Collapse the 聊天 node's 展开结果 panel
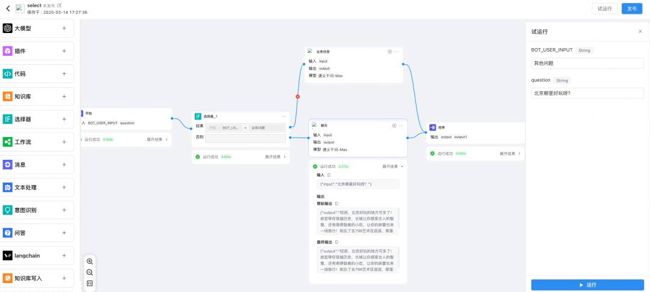This screenshot has width=650, height=292. pos(392,166)
